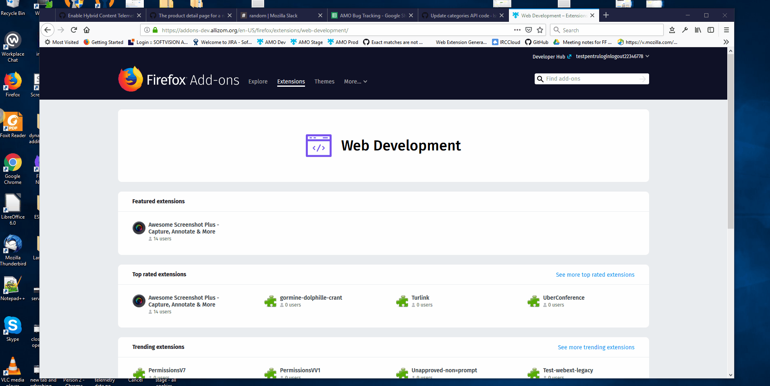The width and height of the screenshot is (770, 386).
Task: Open Awesome Screenshot Plus icon under Featured extensions
Action: [x=139, y=228]
